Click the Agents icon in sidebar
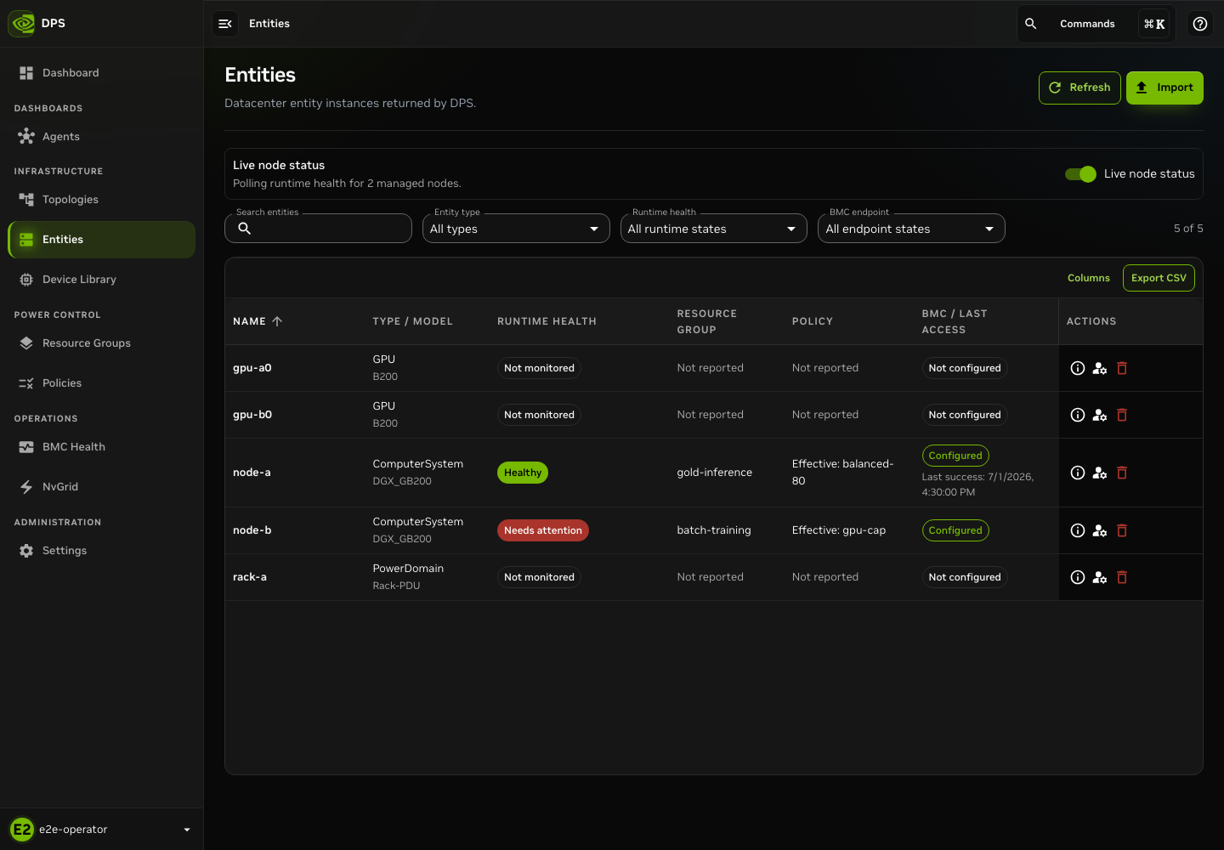1224x850 pixels. (26, 136)
